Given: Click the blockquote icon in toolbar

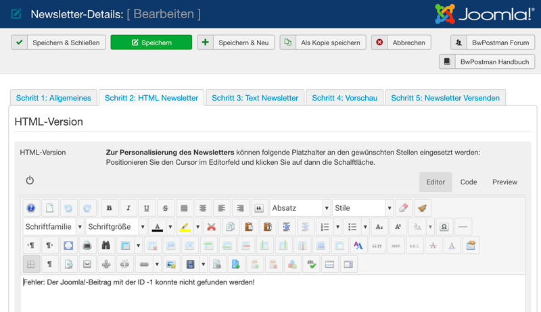Looking at the screenshot, I should (x=258, y=208).
